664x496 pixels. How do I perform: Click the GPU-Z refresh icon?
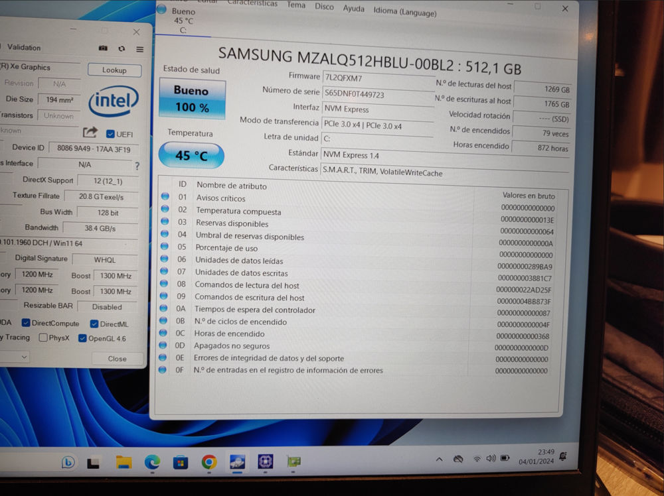[x=122, y=48]
